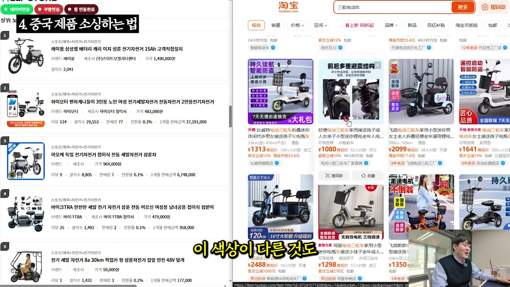Open the 하이모터 3인용 tricycle thumbnail
Viewport: 510px width, 287px height.
26,108
